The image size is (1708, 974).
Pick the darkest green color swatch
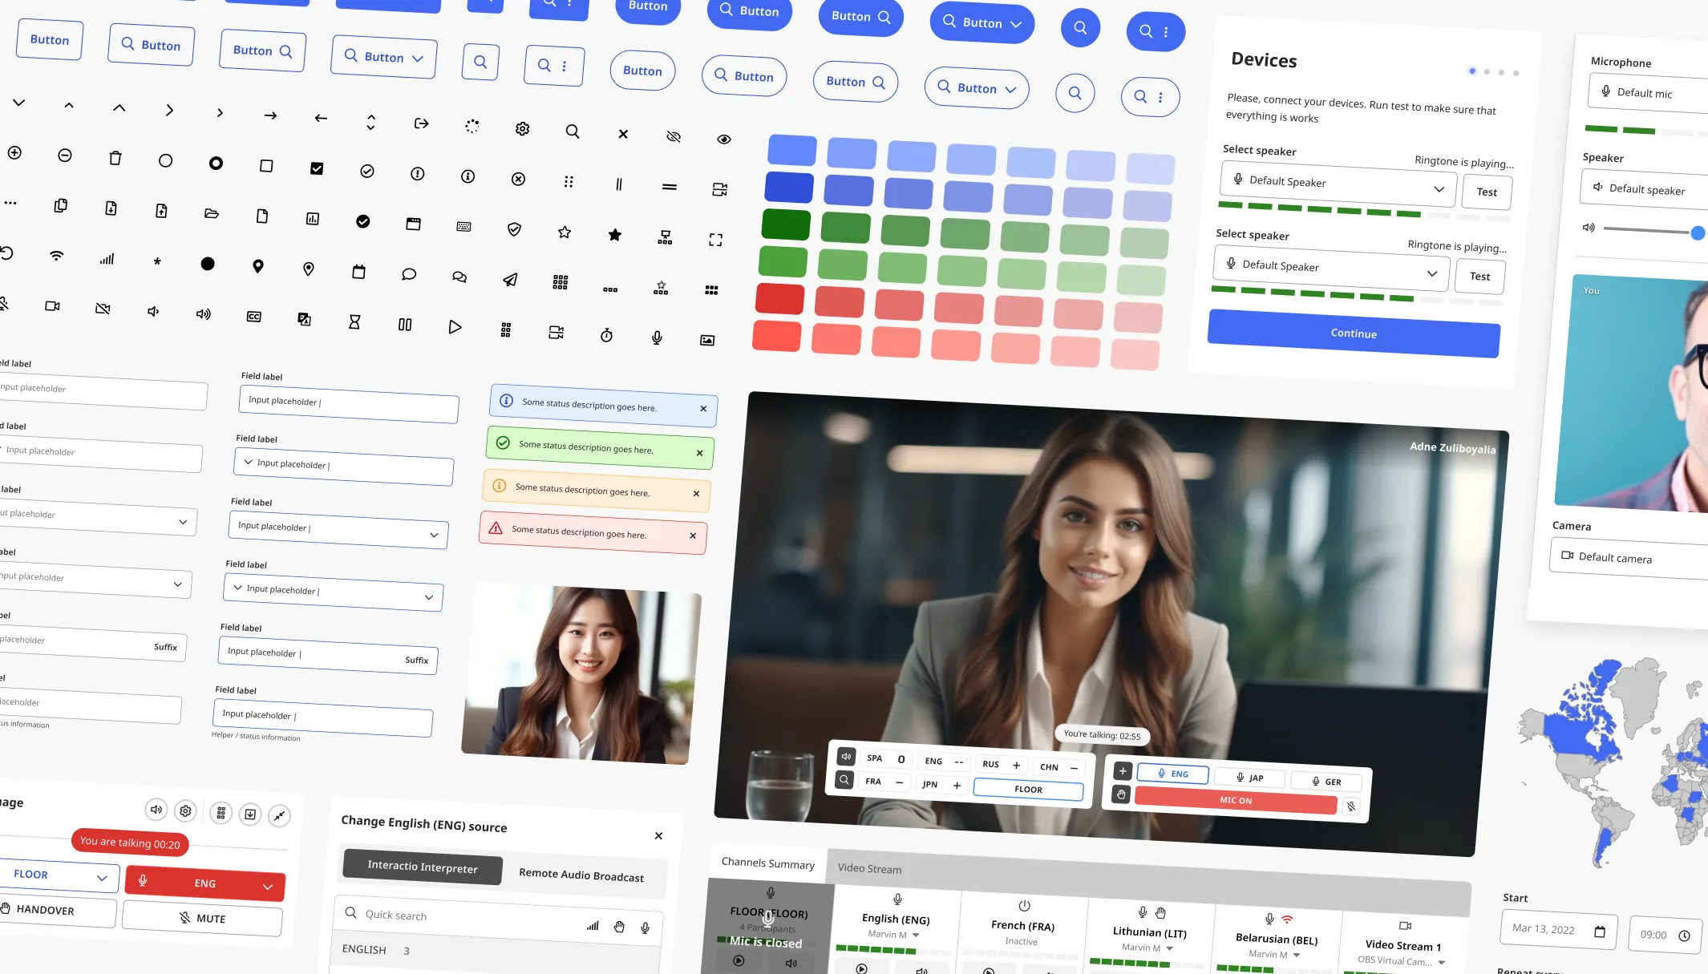[786, 224]
